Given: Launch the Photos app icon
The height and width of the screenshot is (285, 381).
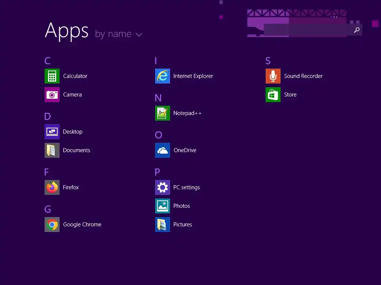Looking at the screenshot, I should click(x=163, y=206).
